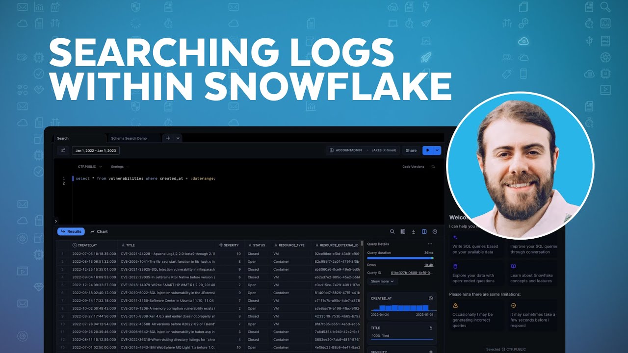Switch to the Schema Search Demo tab
Screen dimensions: 628x353
[133, 138]
